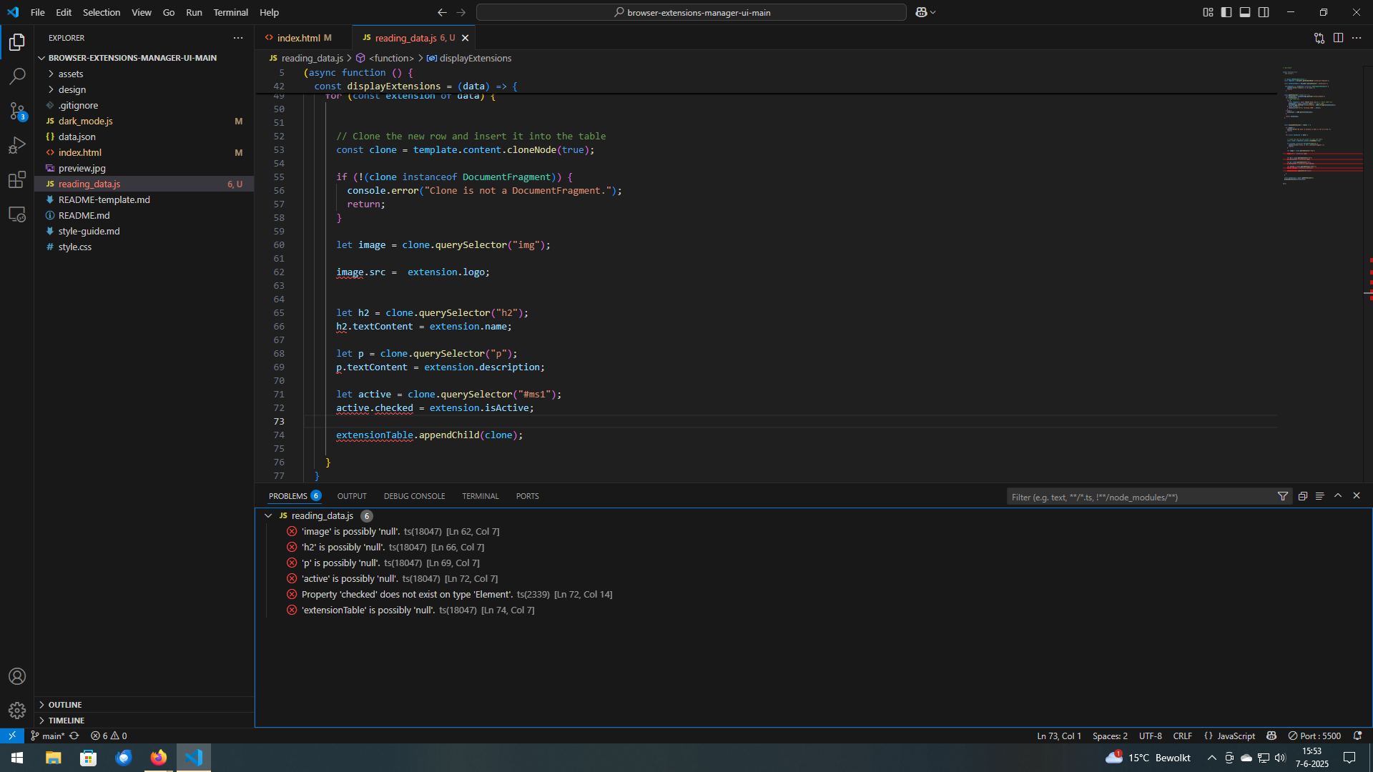Collapse reading_data.js problems group

(x=268, y=515)
